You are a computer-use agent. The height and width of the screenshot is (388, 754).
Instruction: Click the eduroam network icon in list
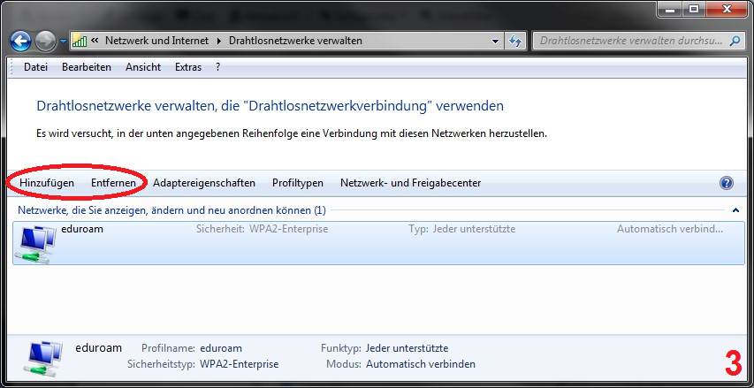[35, 243]
